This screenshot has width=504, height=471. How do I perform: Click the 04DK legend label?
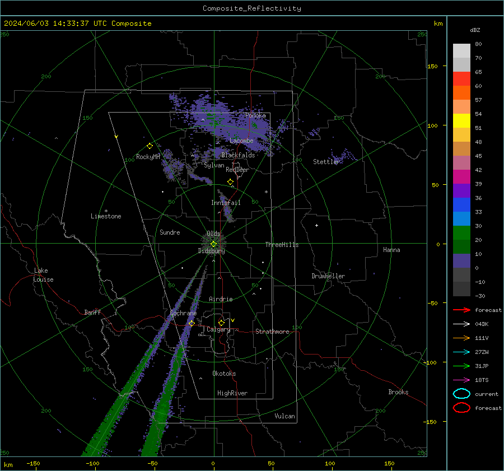[x=482, y=324]
